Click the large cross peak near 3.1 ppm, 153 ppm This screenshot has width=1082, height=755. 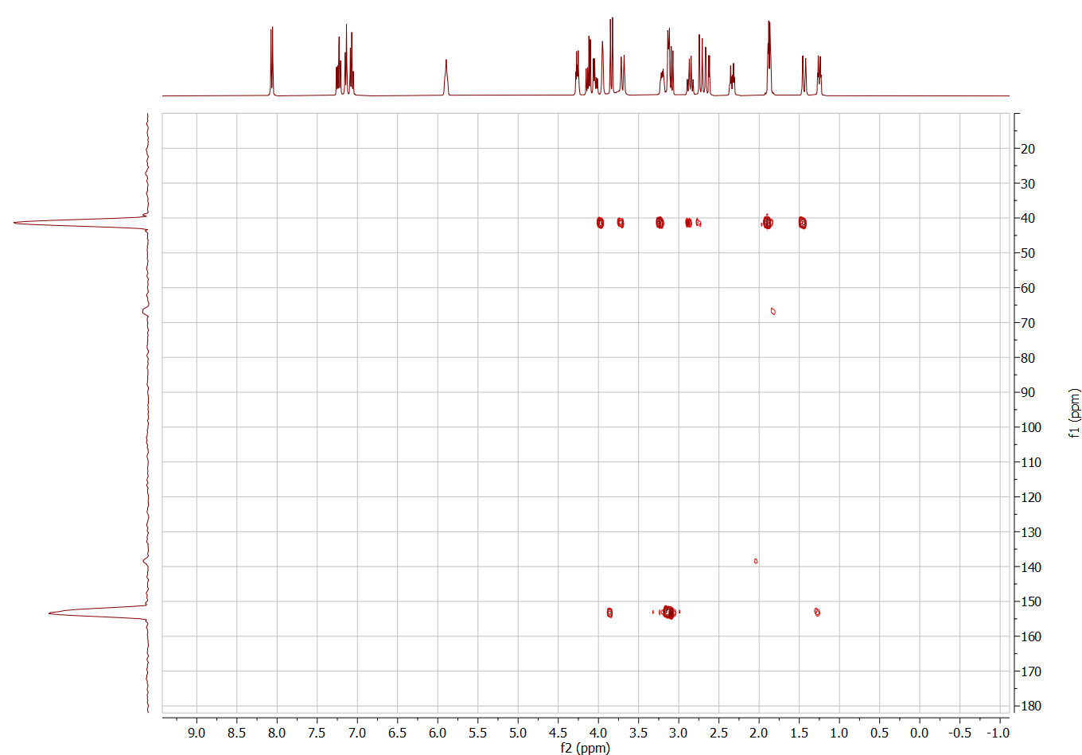pyautogui.click(x=669, y=612)
